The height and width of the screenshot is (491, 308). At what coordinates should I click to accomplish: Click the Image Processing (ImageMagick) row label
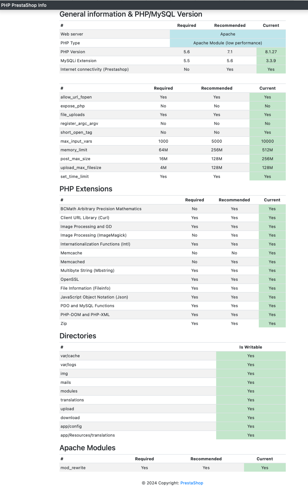(x=93, y=235)
